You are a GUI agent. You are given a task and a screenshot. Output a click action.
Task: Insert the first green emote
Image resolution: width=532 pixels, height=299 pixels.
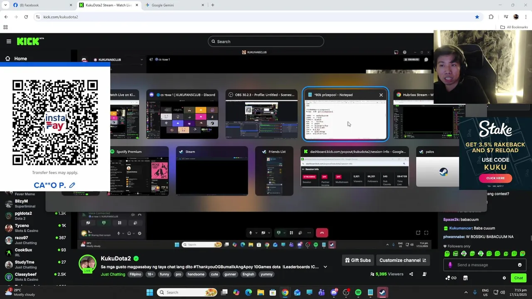click(x=447, y=253)
